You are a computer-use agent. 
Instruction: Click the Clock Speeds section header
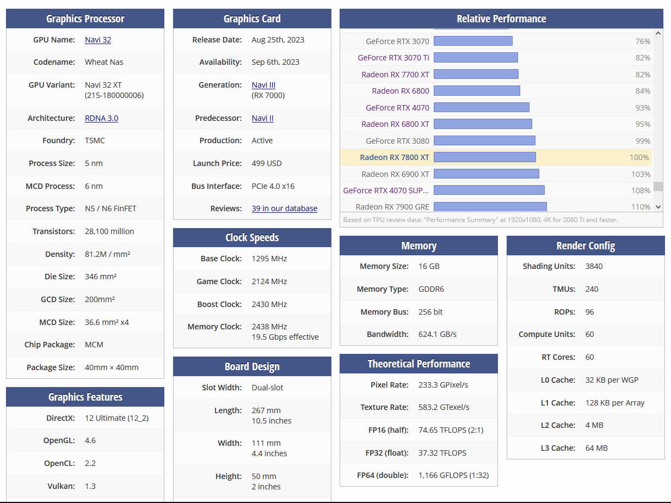(x=252, y=238)
